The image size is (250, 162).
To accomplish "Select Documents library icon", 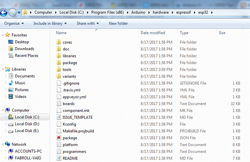I will tap(11, 76).
